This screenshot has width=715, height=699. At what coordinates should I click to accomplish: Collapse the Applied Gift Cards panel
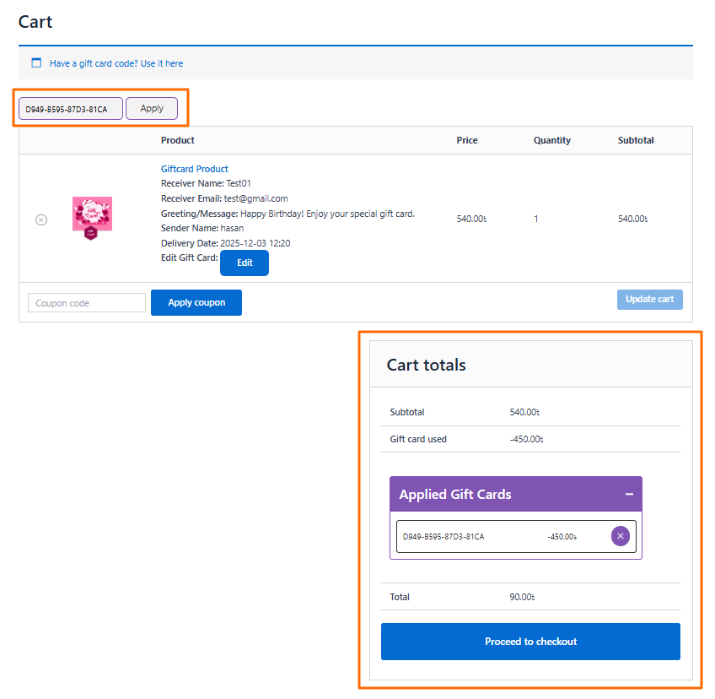pyautogui.click(x=629, y=495)
